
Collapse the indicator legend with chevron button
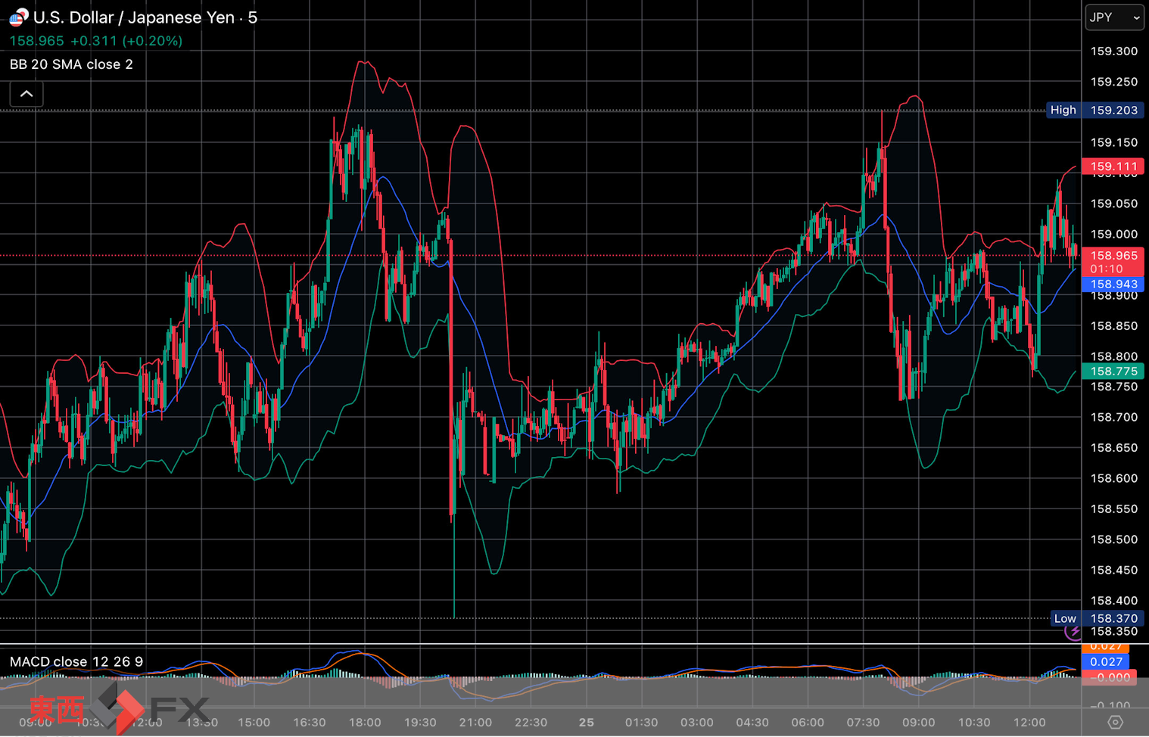tap(26, 94)
